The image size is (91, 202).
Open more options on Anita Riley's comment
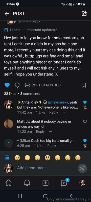tap(64, 112)
